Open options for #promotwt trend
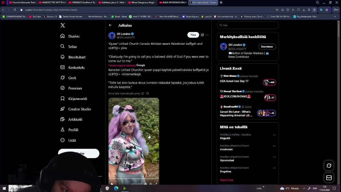Viewport: 341px width, 192px height. click(274, 157)
